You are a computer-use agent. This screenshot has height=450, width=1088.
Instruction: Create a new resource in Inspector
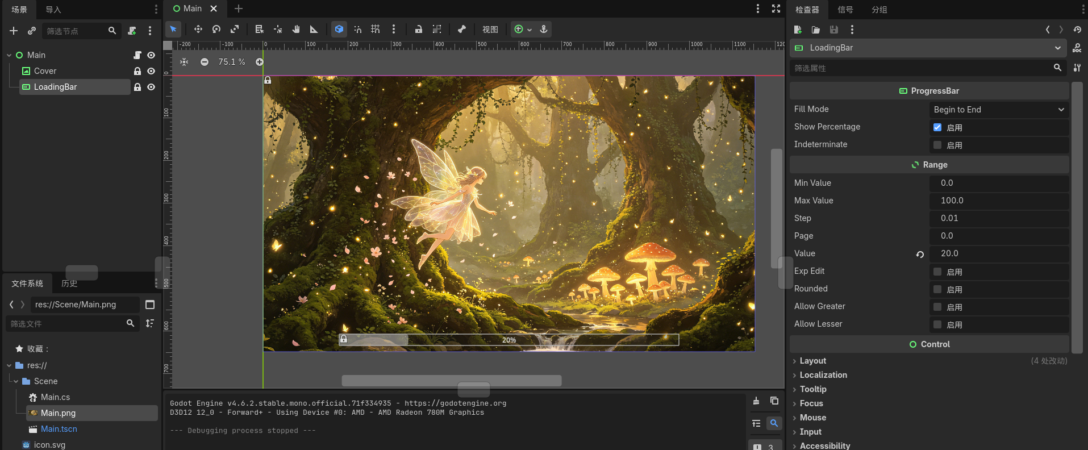point(798,30)
